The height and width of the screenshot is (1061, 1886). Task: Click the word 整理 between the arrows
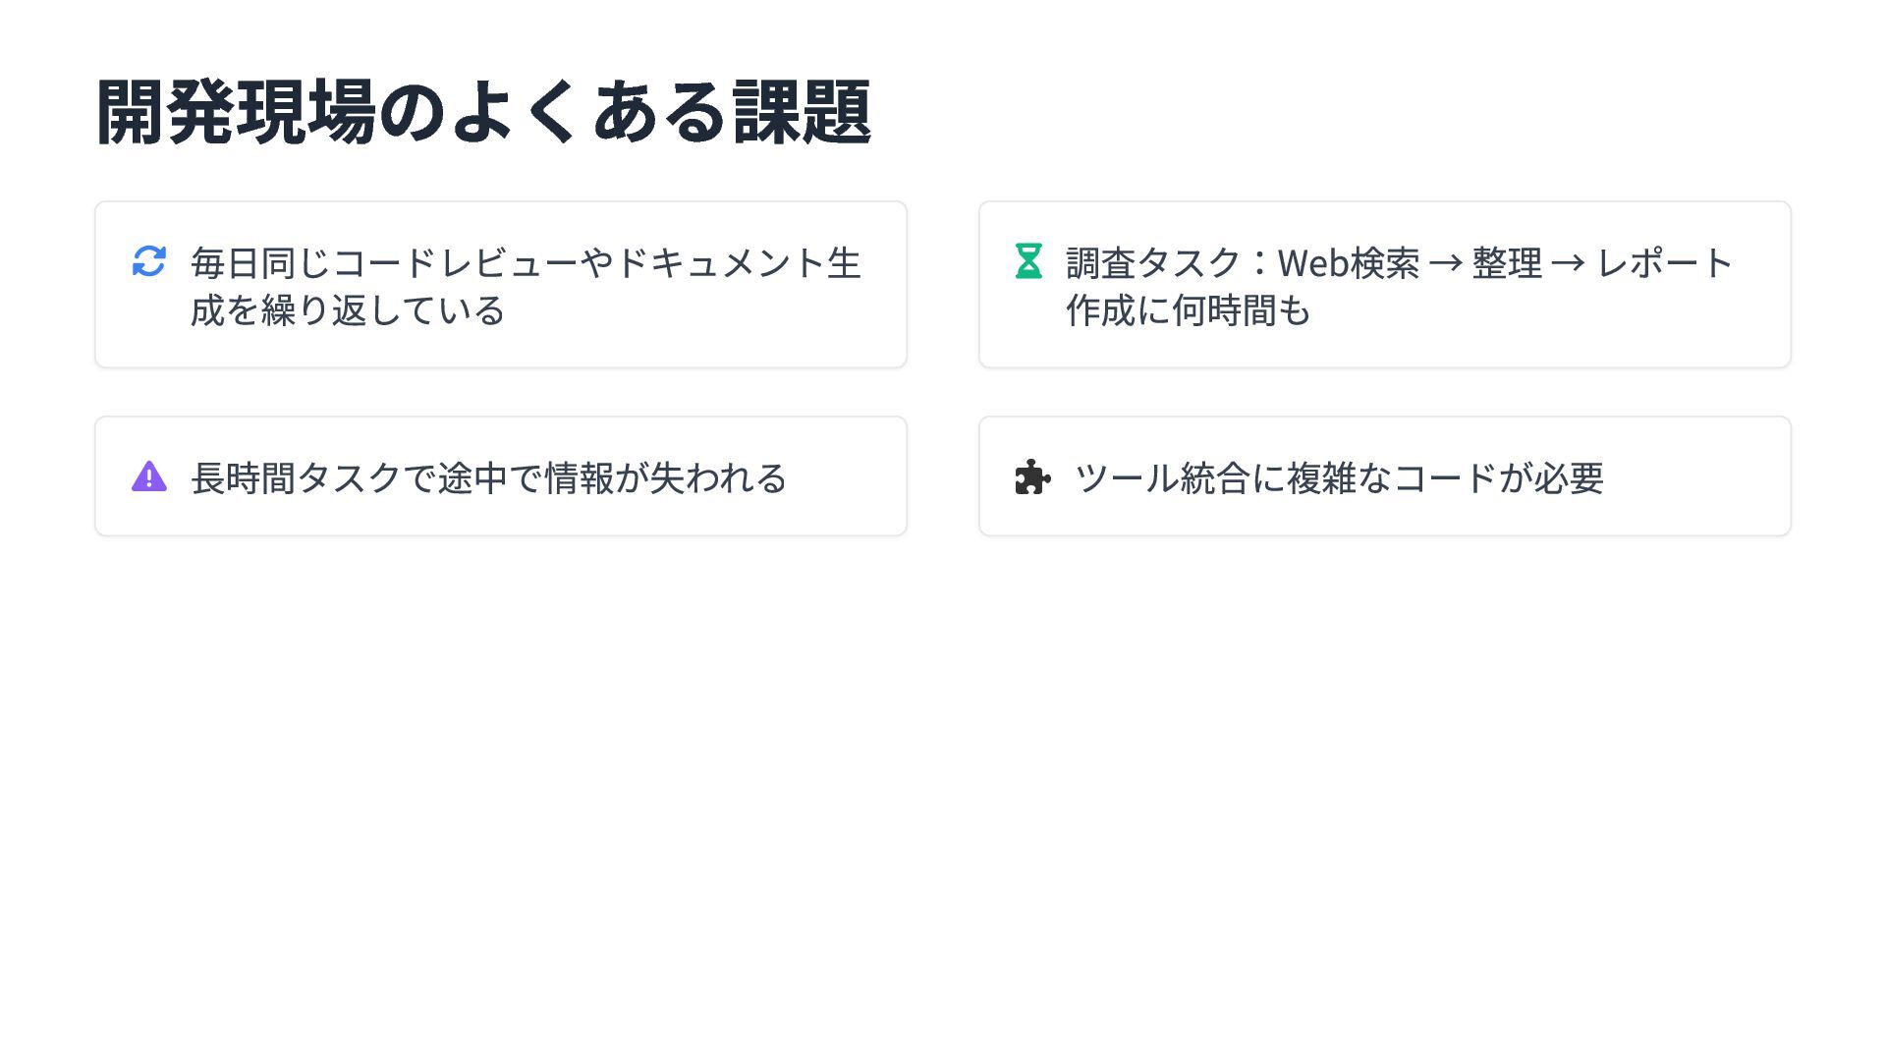pos(1507,263)
